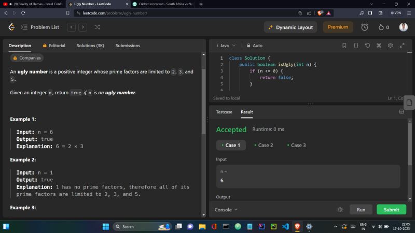The image size is (415, 233).
Task: Click the bookmark icon in code editor
Action: click(344, 46)
